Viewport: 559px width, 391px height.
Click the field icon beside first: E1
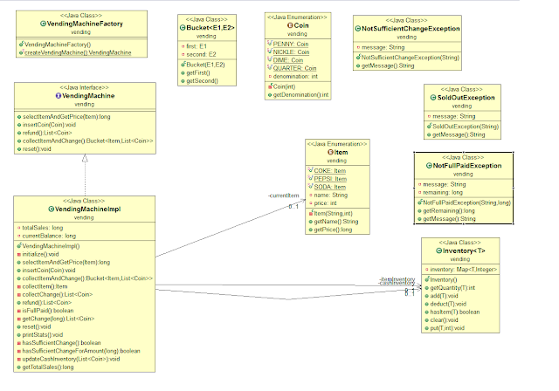point(183,46)
